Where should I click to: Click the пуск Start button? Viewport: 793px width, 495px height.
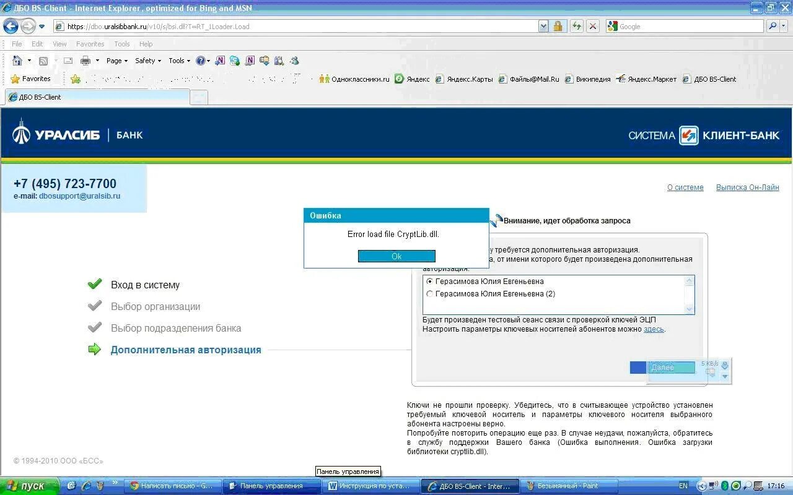30,486
